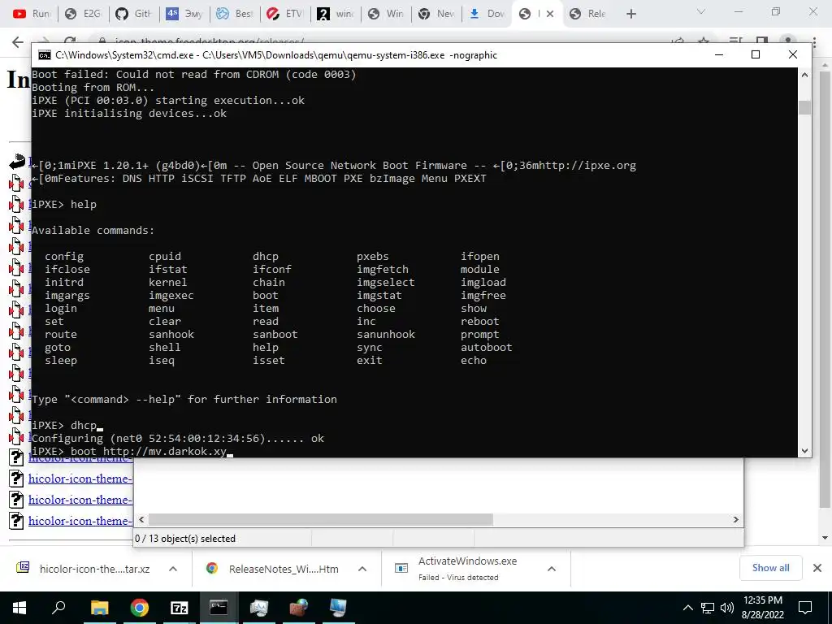
Task: Open File Explorer from the taskbar
Action: coord(99,608)
